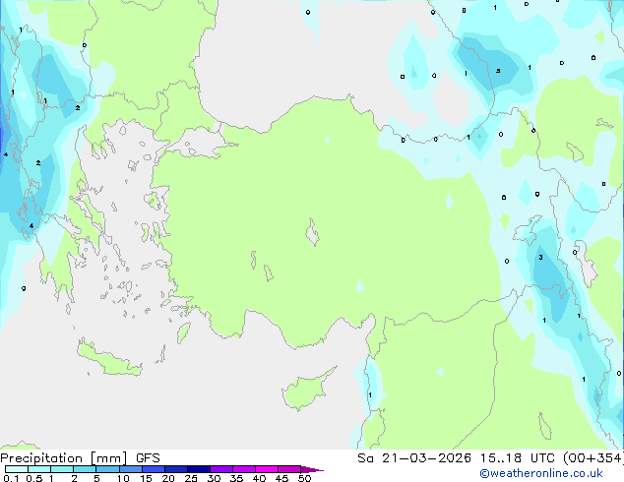This screenshot has height=482, width=624.
Task: Click the legend arrow tip above 50
Action: [312, 469]
